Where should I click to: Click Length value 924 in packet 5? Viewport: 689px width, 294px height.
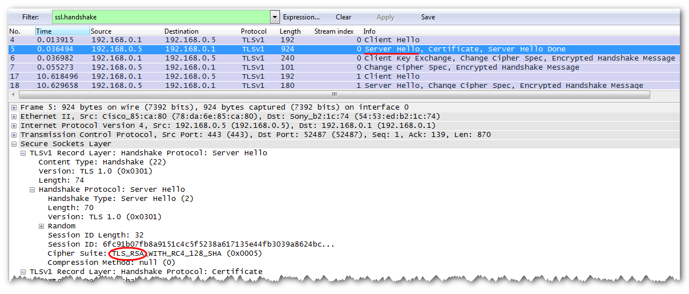pos(288,49)
